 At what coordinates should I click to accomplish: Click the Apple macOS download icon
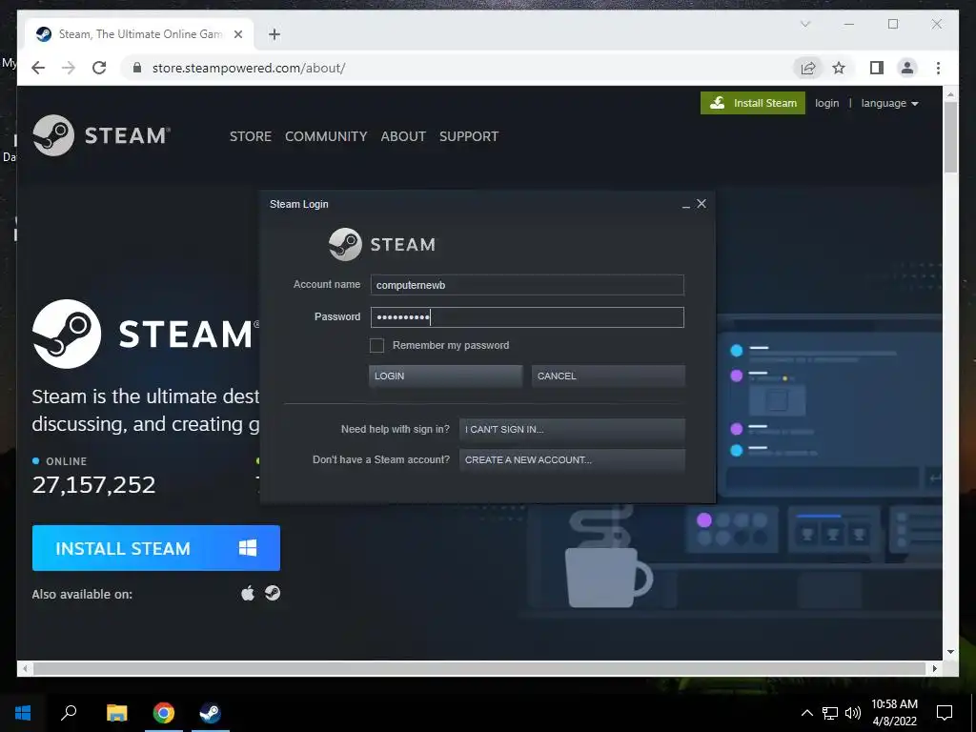point(248,593)
